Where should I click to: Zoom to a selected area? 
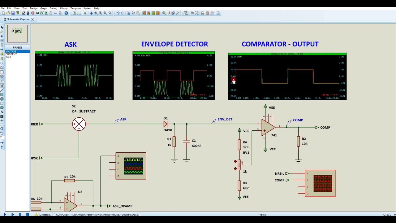pyautogui.click(x=110, y=13)
